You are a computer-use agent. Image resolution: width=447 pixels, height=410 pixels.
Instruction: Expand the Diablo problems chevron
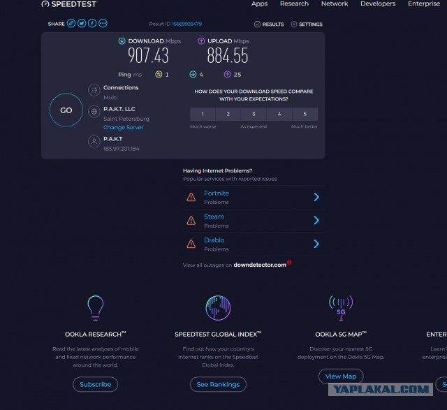[x=316, y=244]
